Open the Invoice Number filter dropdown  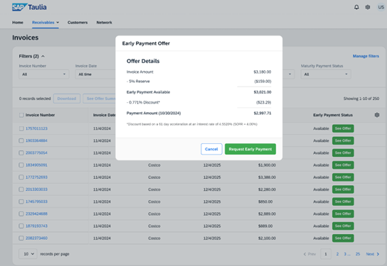44,74
